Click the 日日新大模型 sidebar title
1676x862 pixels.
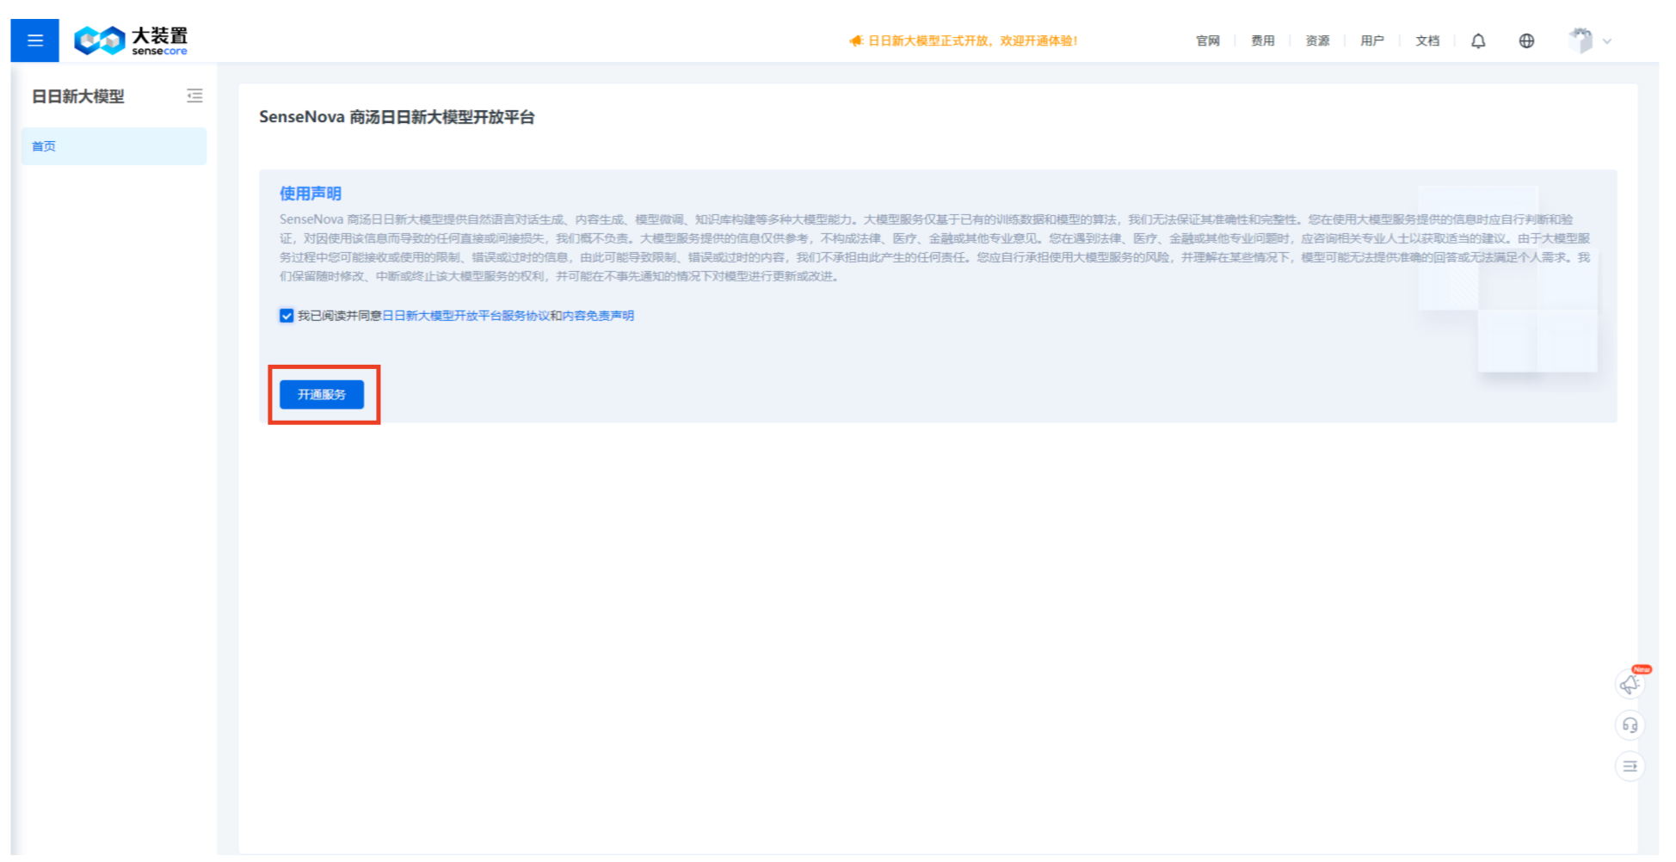tap(78, 96)
